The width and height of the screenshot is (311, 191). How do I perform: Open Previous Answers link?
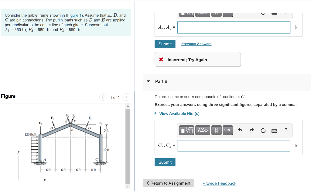(196, 44)
